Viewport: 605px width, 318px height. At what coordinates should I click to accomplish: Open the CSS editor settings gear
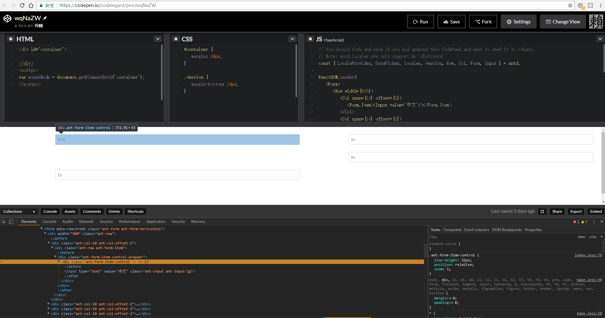pos(176,39)
